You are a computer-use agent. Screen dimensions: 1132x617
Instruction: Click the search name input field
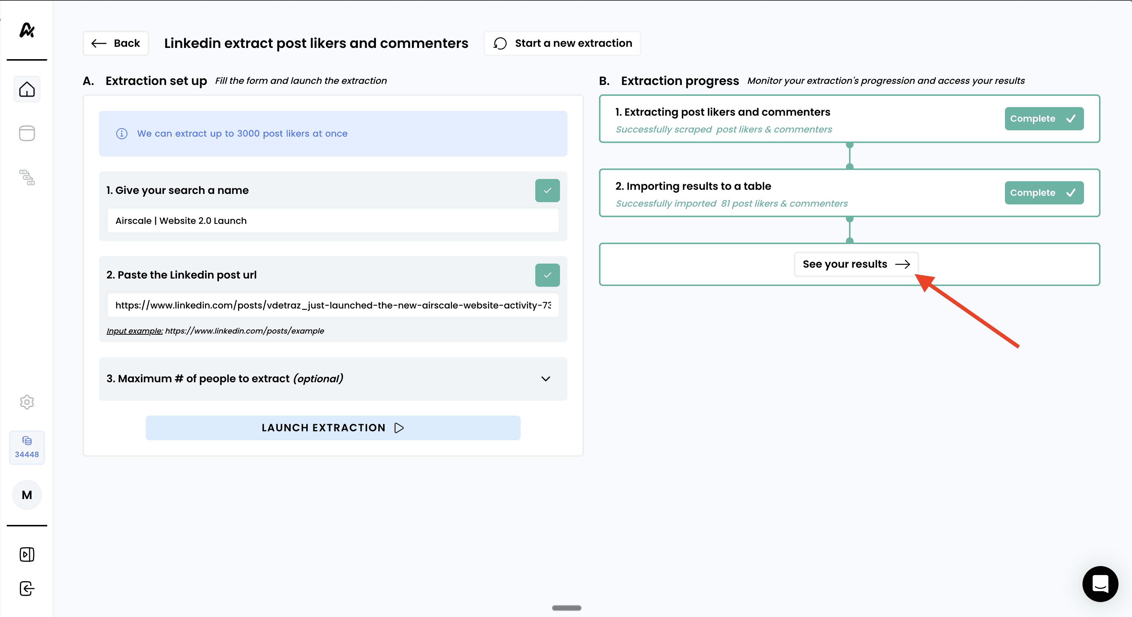[332, 221]
